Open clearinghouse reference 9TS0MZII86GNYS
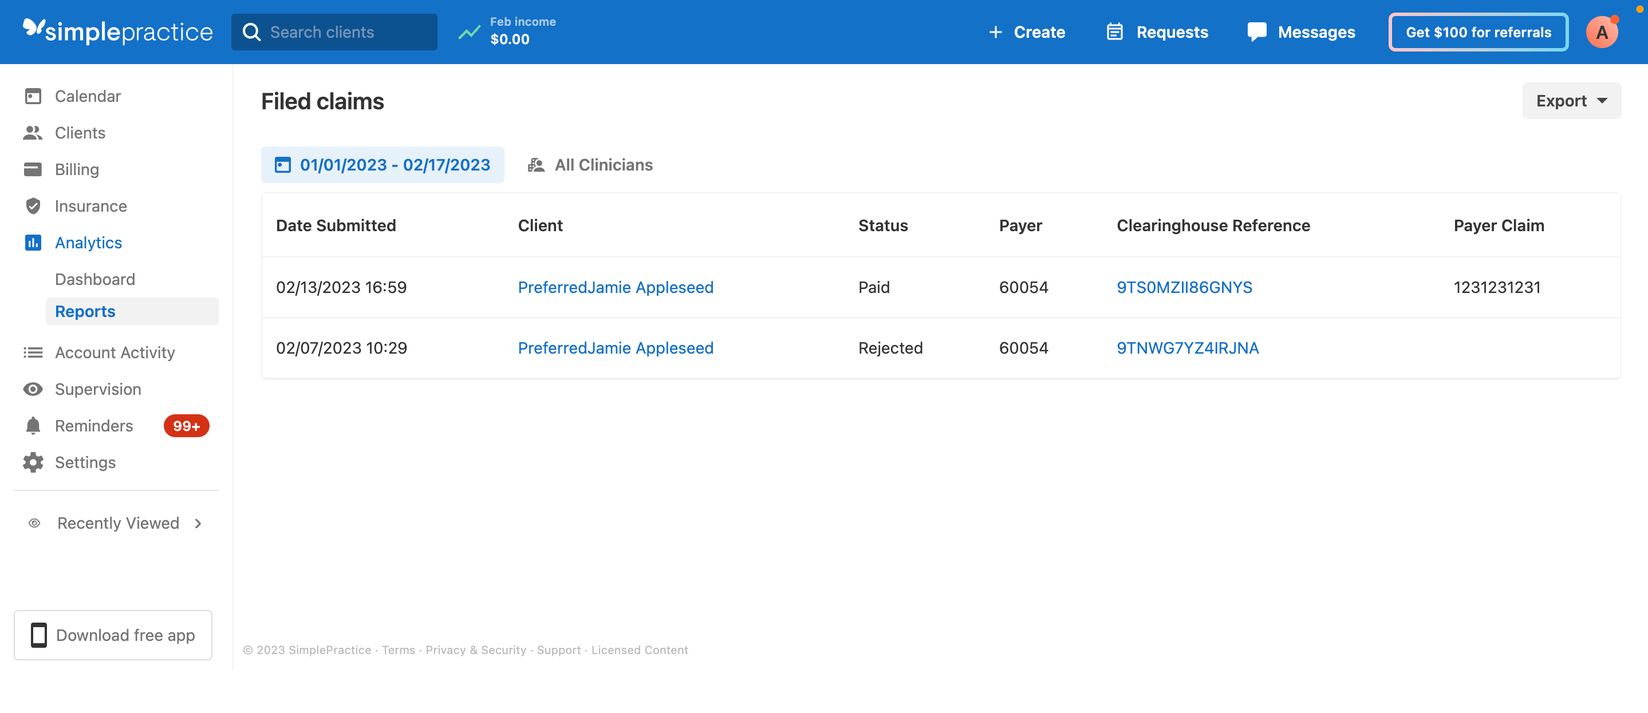 [x=1184, y=287]
